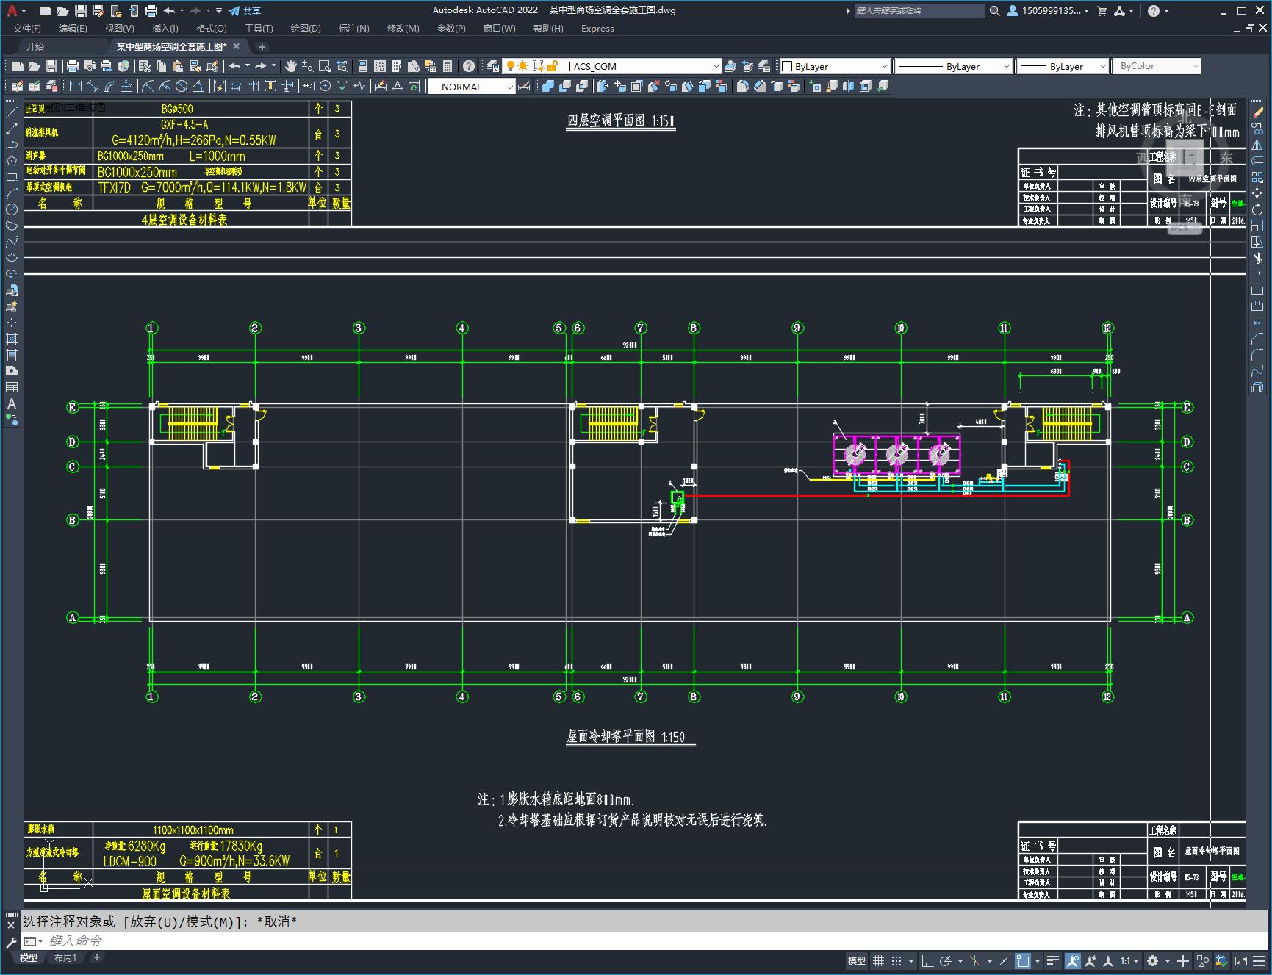Click the Save icon in quick access toolbar
1272x975 pixels.
(x=80, y=10)
